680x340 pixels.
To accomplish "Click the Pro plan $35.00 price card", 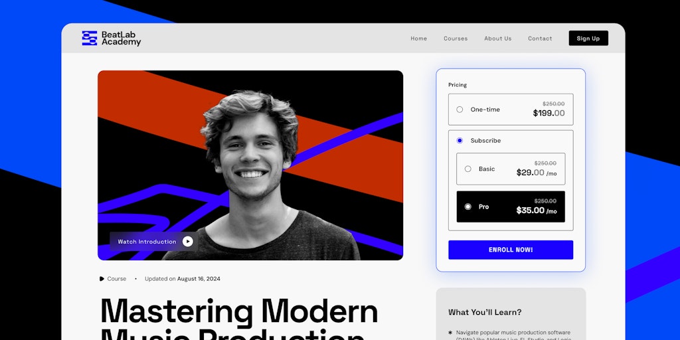I will pyautogui.click(x=511, y=207).
